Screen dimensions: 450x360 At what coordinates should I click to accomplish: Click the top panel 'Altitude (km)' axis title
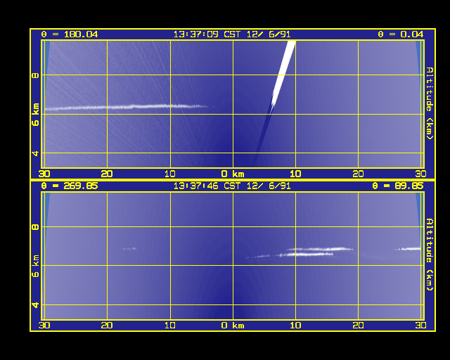[x=430, y=103]
